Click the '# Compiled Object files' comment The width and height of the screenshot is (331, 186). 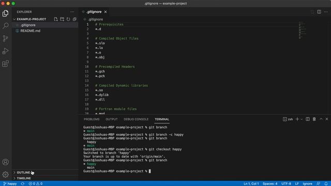pyautogui.click(x=117, y=38)
